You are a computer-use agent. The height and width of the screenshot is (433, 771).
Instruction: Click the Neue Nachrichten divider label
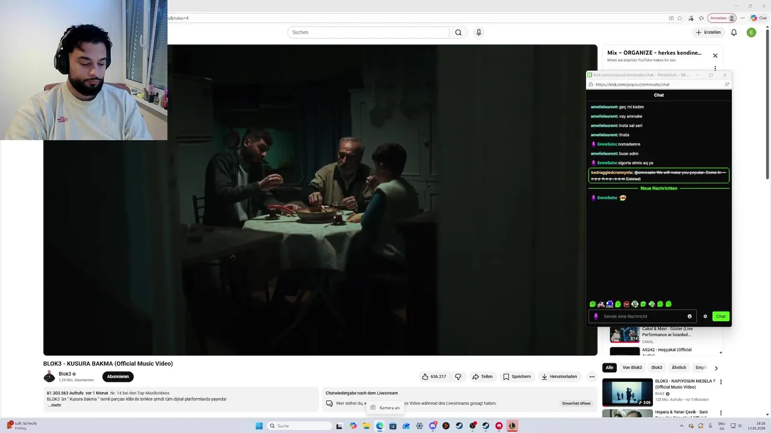(x=659, y=188)
